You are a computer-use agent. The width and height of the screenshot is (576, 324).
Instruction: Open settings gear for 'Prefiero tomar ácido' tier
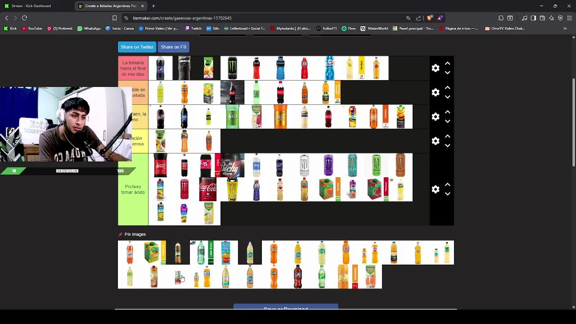[x=435, y=189]
